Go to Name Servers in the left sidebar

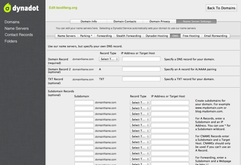pos(17,28)
